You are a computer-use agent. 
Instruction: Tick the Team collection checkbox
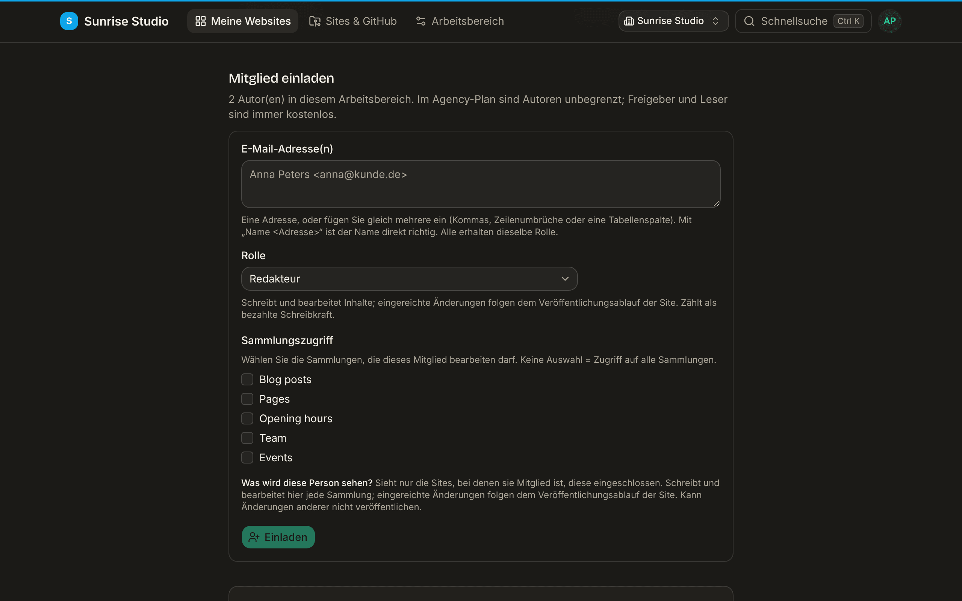247,438
